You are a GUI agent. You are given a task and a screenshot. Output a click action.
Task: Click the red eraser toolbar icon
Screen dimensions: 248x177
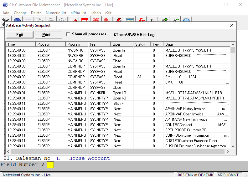point(74,20)
